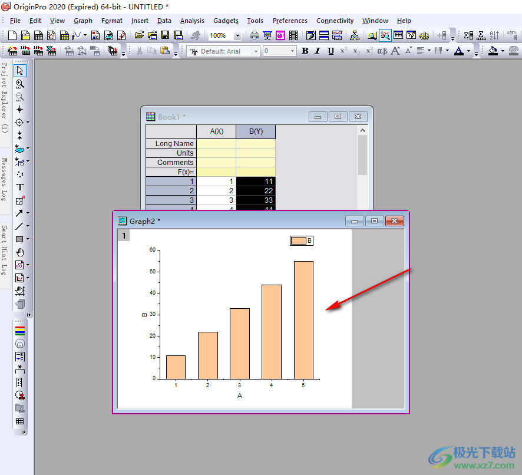
Task: Click the Project Explorer network icon
Action: 355,35
